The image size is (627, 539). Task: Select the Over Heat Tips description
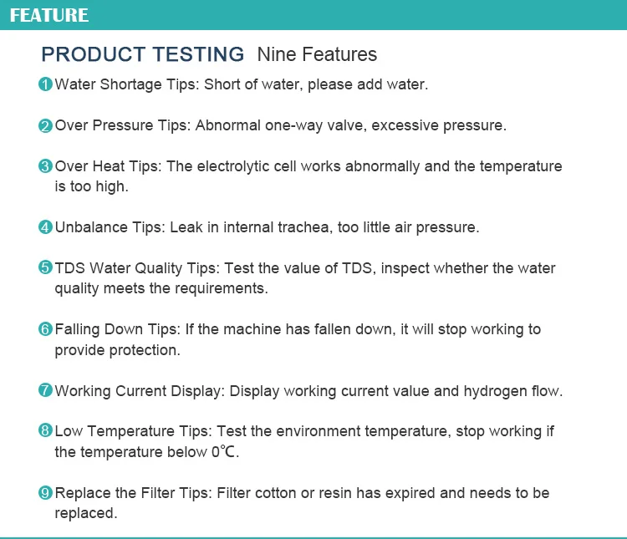(x=308, y=175)
